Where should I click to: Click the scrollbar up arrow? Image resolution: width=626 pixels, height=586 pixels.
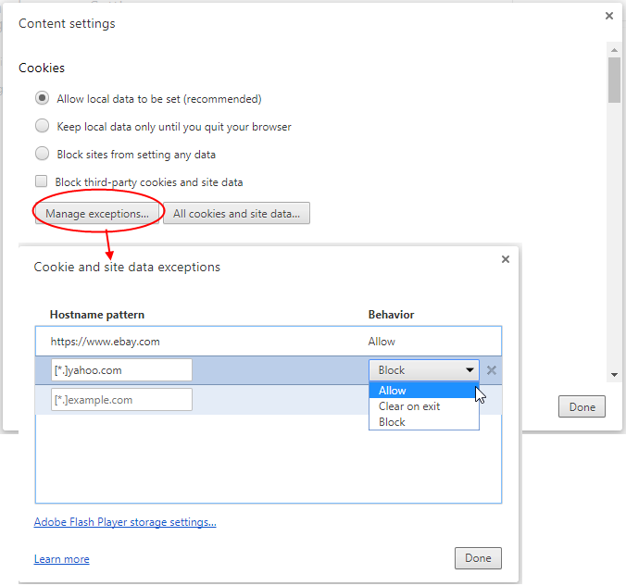614,50
